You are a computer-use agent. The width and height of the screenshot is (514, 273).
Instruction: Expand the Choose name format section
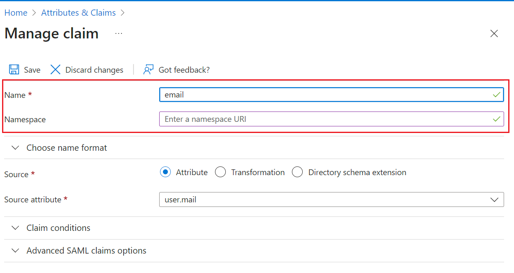point(67,148)
